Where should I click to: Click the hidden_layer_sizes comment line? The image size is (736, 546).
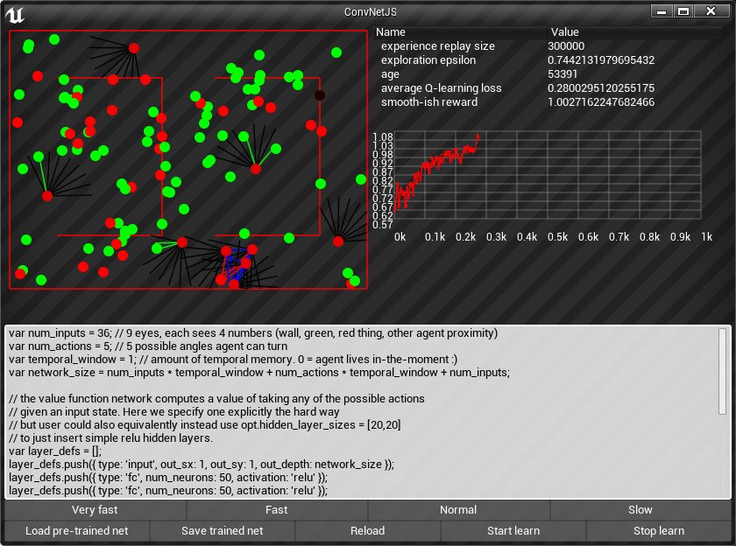205,425
